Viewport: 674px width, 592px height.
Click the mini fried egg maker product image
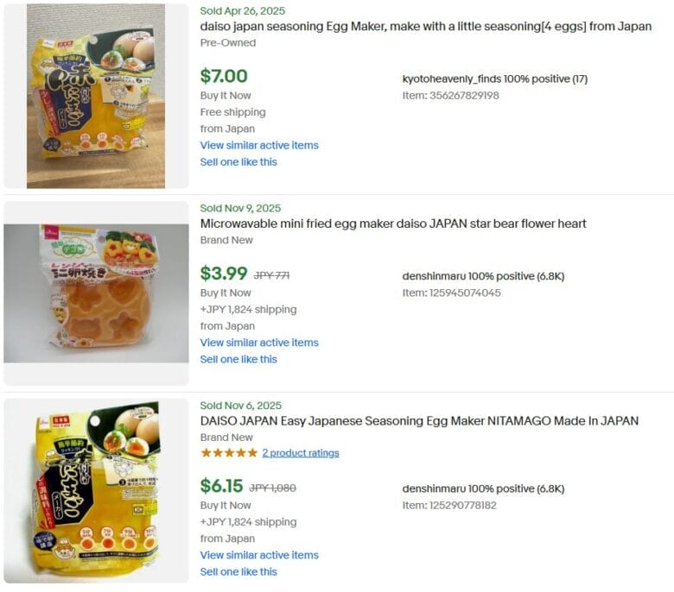tap(96, 293)
